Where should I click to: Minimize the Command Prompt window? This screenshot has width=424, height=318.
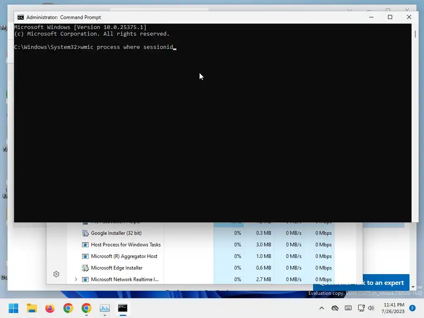tap(371, 17)
